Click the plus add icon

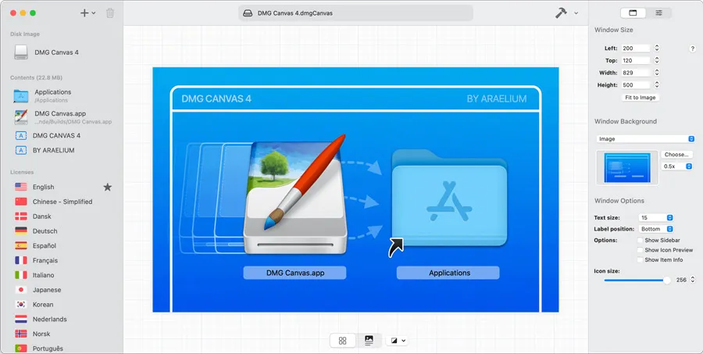click(x=84, y=13)
